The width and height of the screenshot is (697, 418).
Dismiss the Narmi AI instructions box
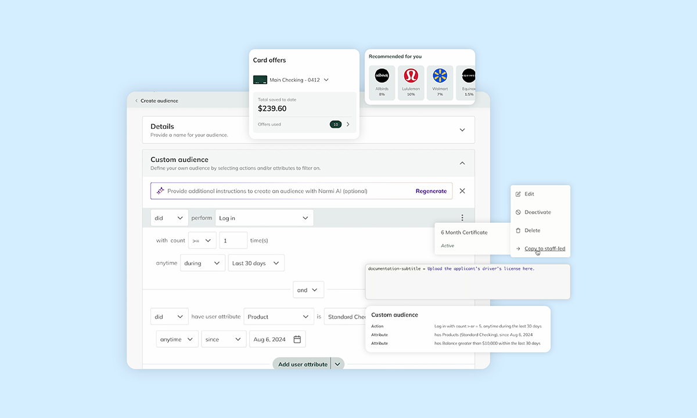pyautogui.click(x=462, y=191)
